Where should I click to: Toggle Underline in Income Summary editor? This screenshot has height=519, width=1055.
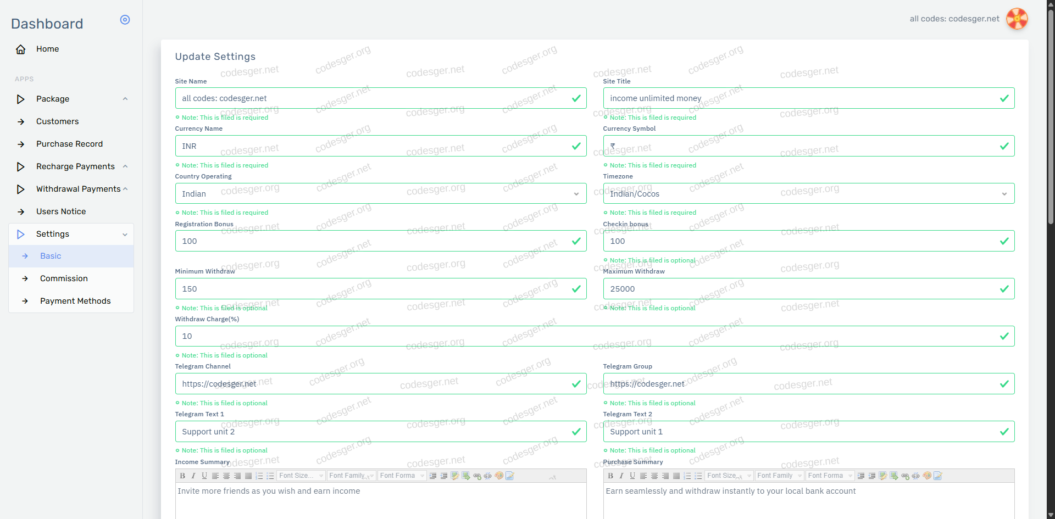pos(204,476)
